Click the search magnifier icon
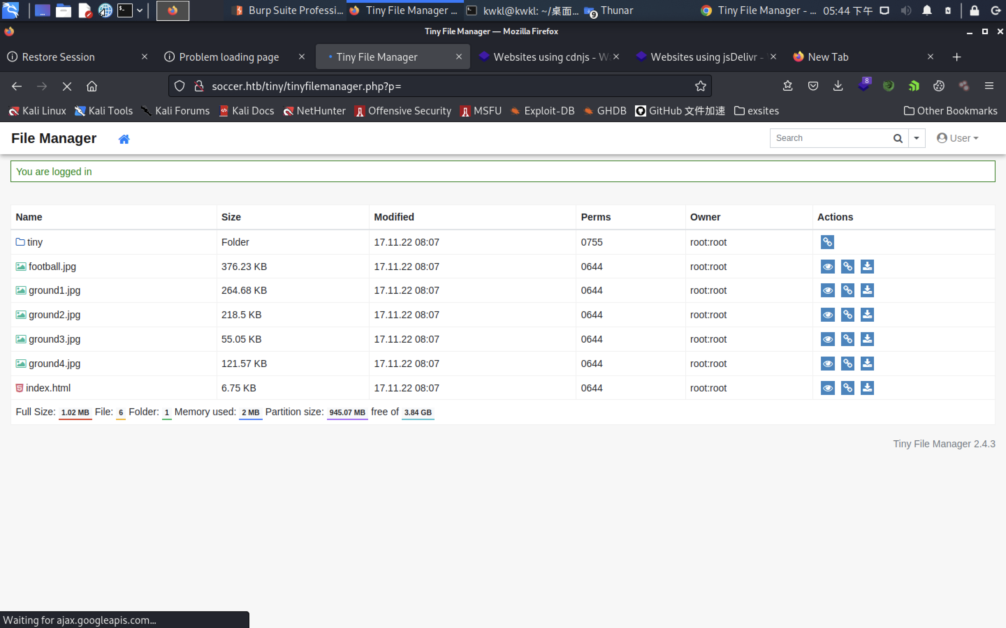This screenshot has width=1006, height=628. click(897, 138)
